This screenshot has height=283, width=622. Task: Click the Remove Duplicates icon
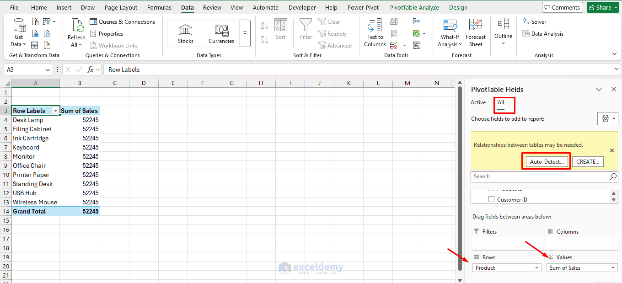pyautogui.click(x=394, y=33)
